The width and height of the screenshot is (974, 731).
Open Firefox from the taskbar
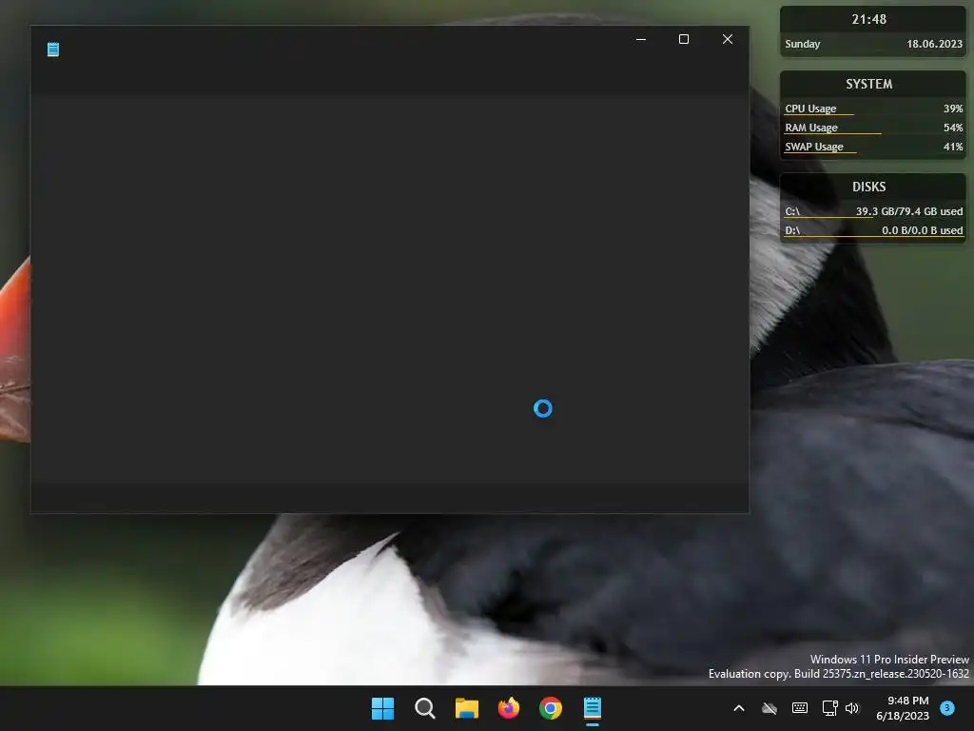(509, 708)
